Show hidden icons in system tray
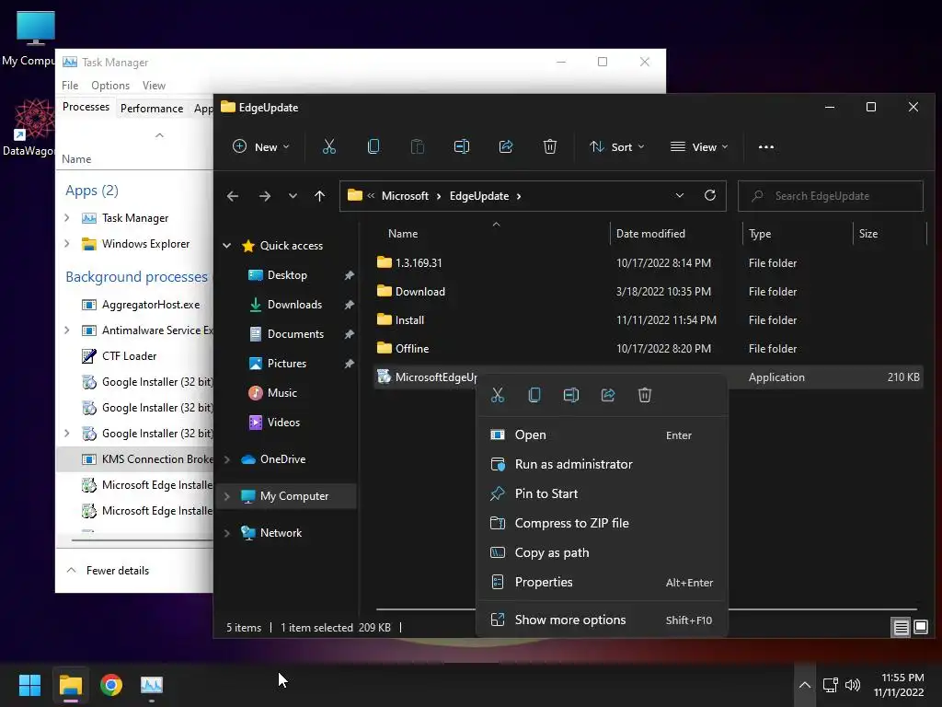 pos(805,685)
